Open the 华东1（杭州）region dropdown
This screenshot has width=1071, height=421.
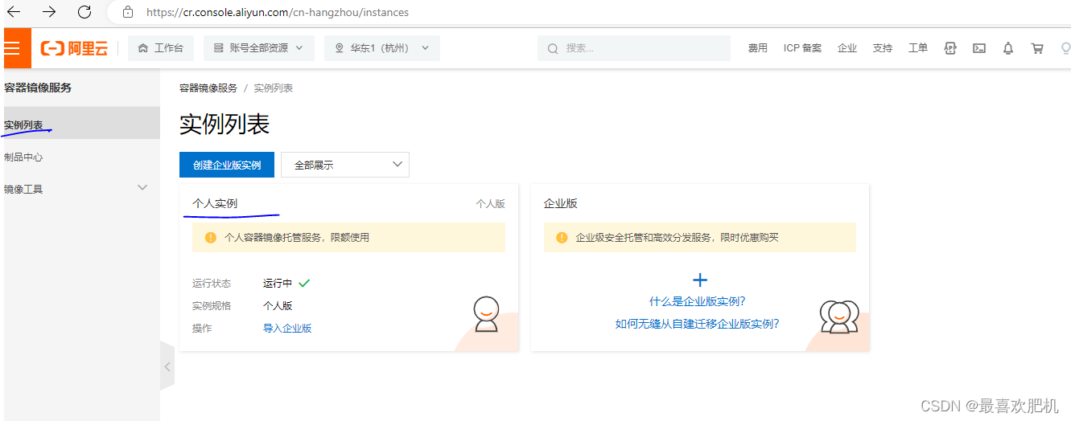[382, 48]
